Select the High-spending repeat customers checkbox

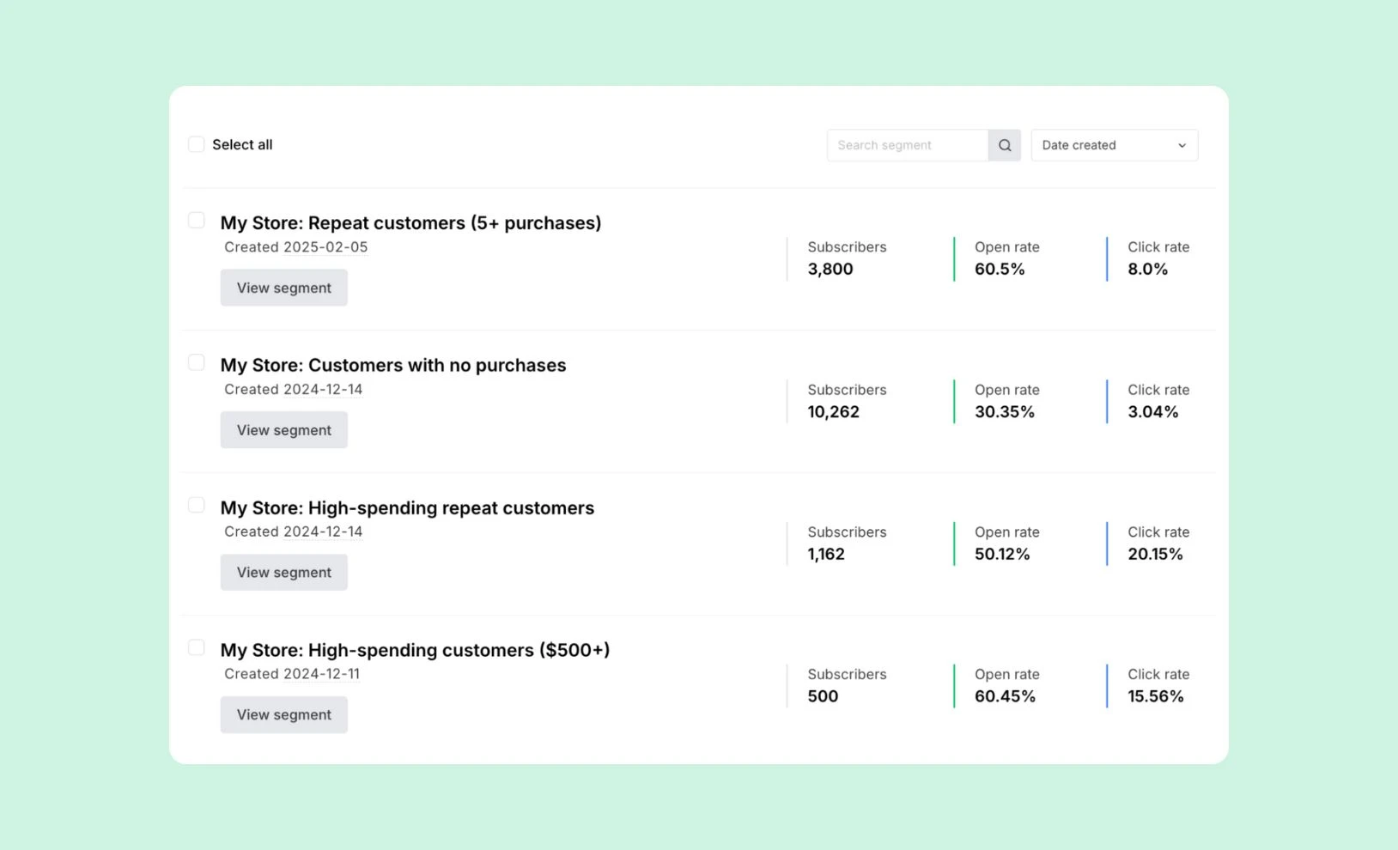point(197,506)
